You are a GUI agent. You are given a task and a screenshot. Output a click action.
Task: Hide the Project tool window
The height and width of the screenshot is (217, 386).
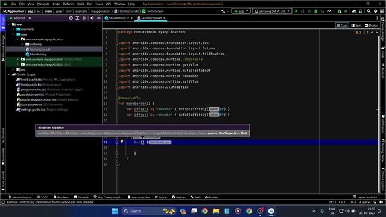pyautogui.click(x=99, y=18)
